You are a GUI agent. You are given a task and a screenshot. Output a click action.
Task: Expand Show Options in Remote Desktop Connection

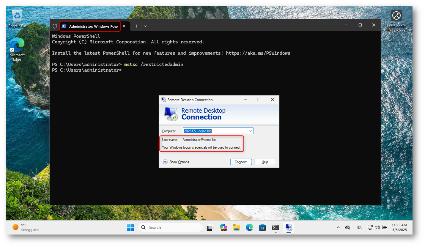pos(176,162)
